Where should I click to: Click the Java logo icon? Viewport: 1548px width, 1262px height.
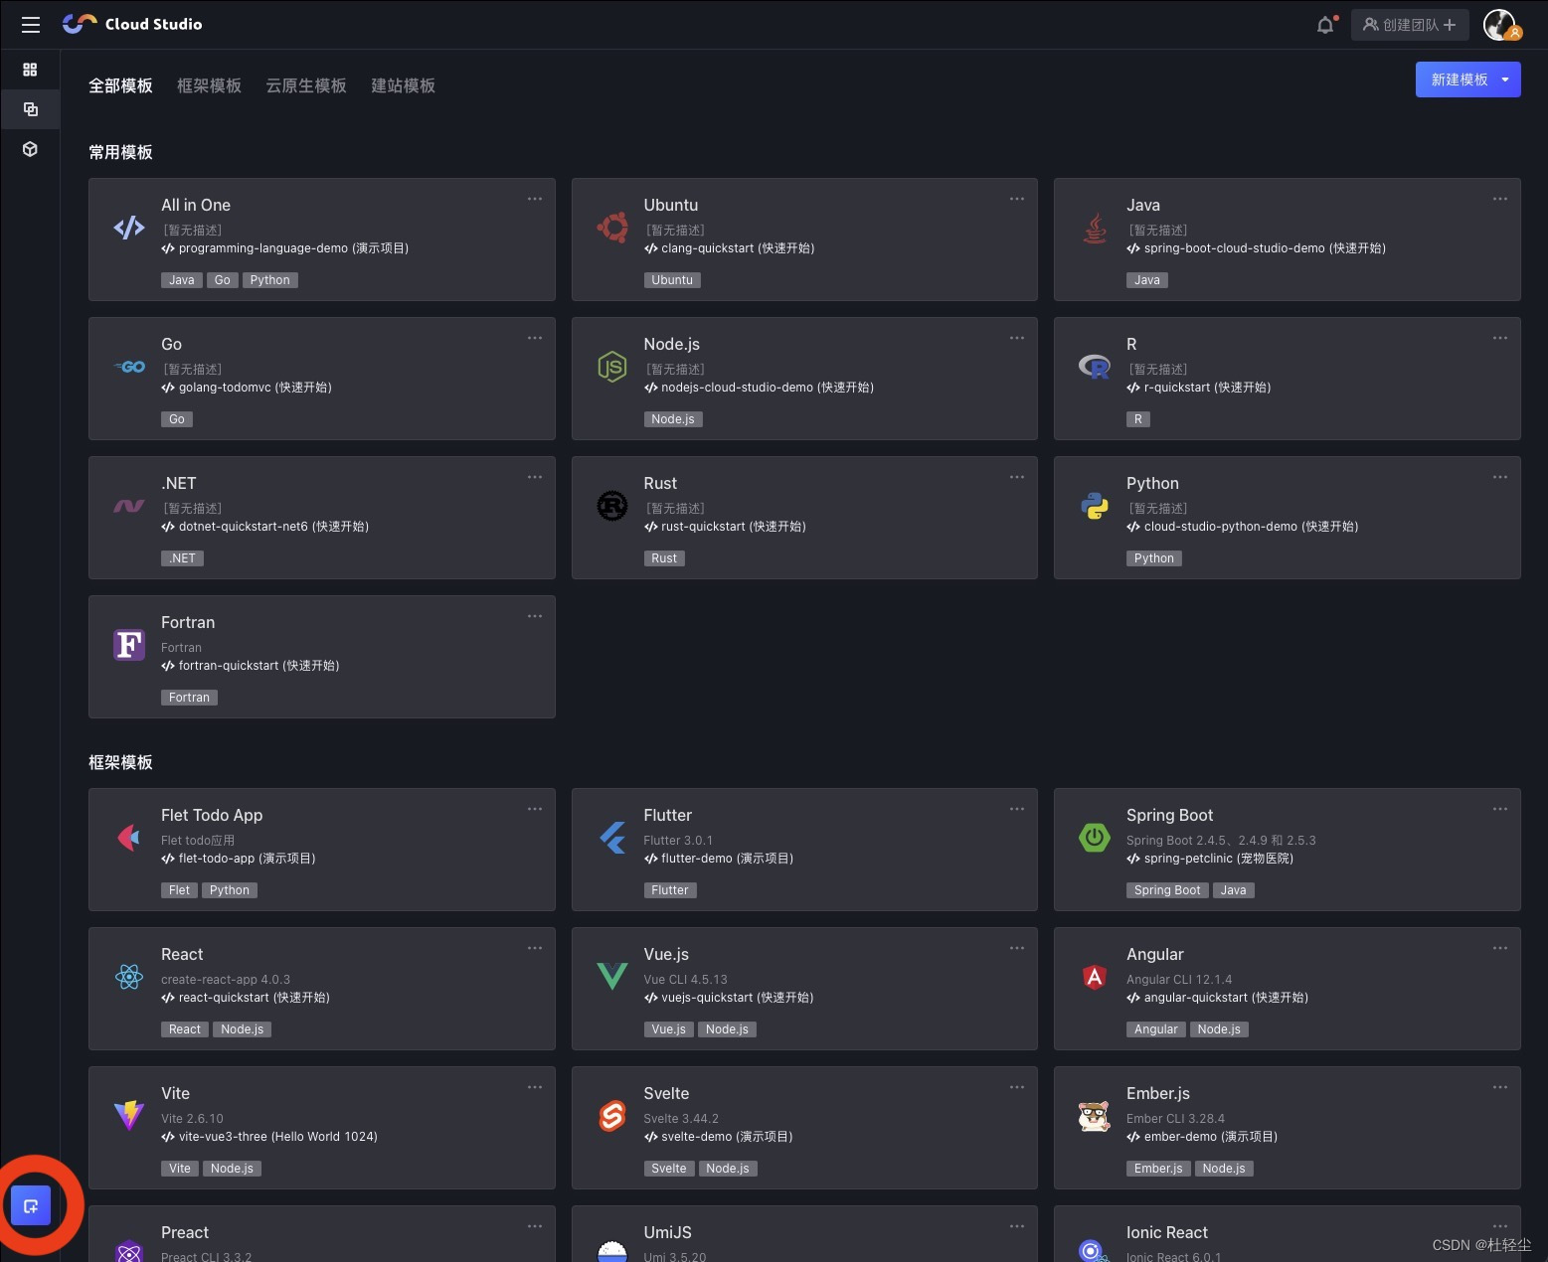coord(1095,228)
